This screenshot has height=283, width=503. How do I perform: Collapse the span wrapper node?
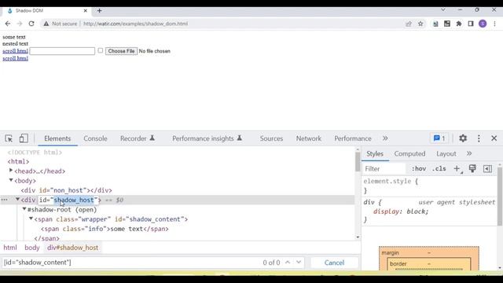[31, 219]
